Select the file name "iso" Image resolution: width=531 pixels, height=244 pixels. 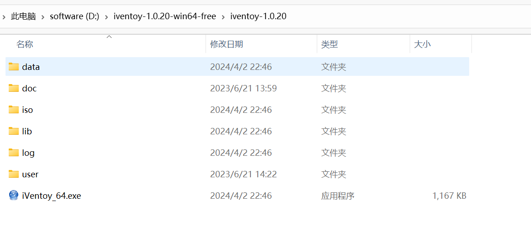point(27,110)
